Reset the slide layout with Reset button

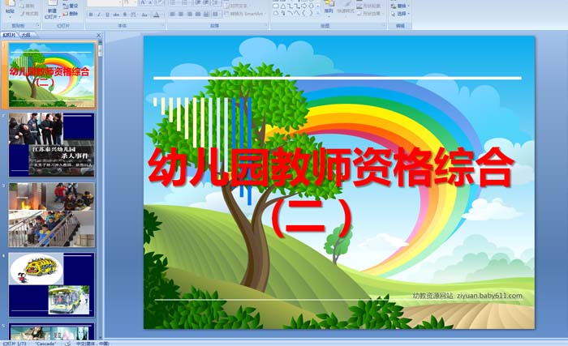tap(71, 6)
